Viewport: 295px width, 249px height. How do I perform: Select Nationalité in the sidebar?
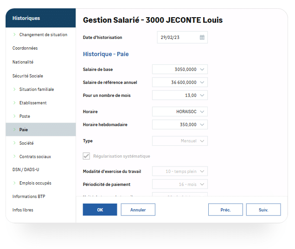(x=23, y=62)
